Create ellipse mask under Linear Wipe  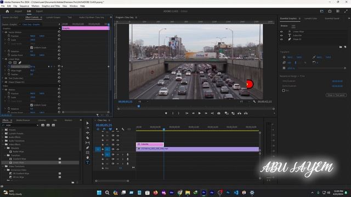point(10,63)
